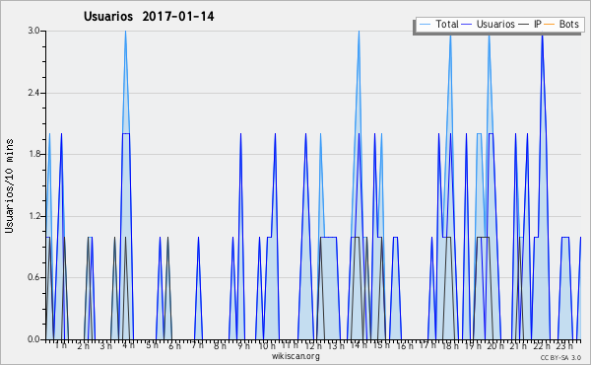Click the 1.8 y-axis value

tap(33, 154)
